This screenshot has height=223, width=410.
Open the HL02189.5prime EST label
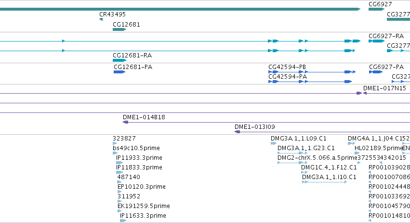378,148
